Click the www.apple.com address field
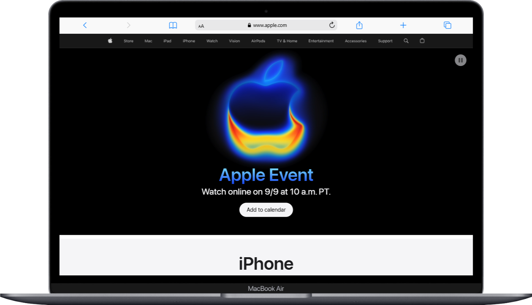 (266, 25)
